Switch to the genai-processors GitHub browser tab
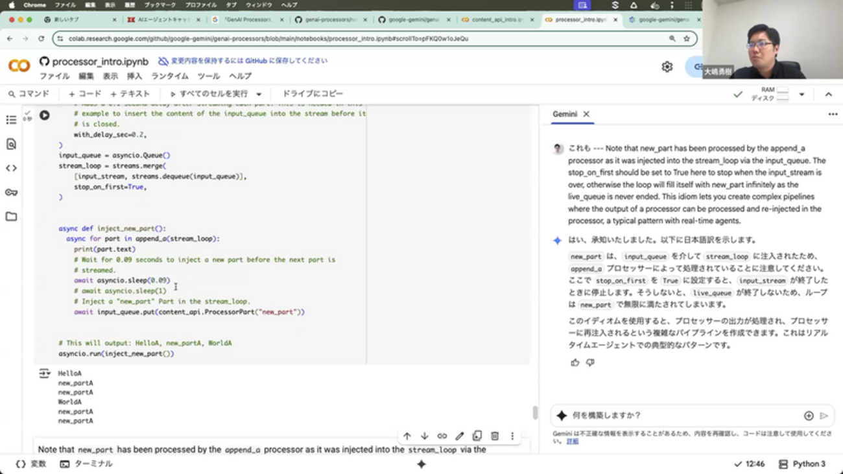The image size is (843, 474). [331, 20]
